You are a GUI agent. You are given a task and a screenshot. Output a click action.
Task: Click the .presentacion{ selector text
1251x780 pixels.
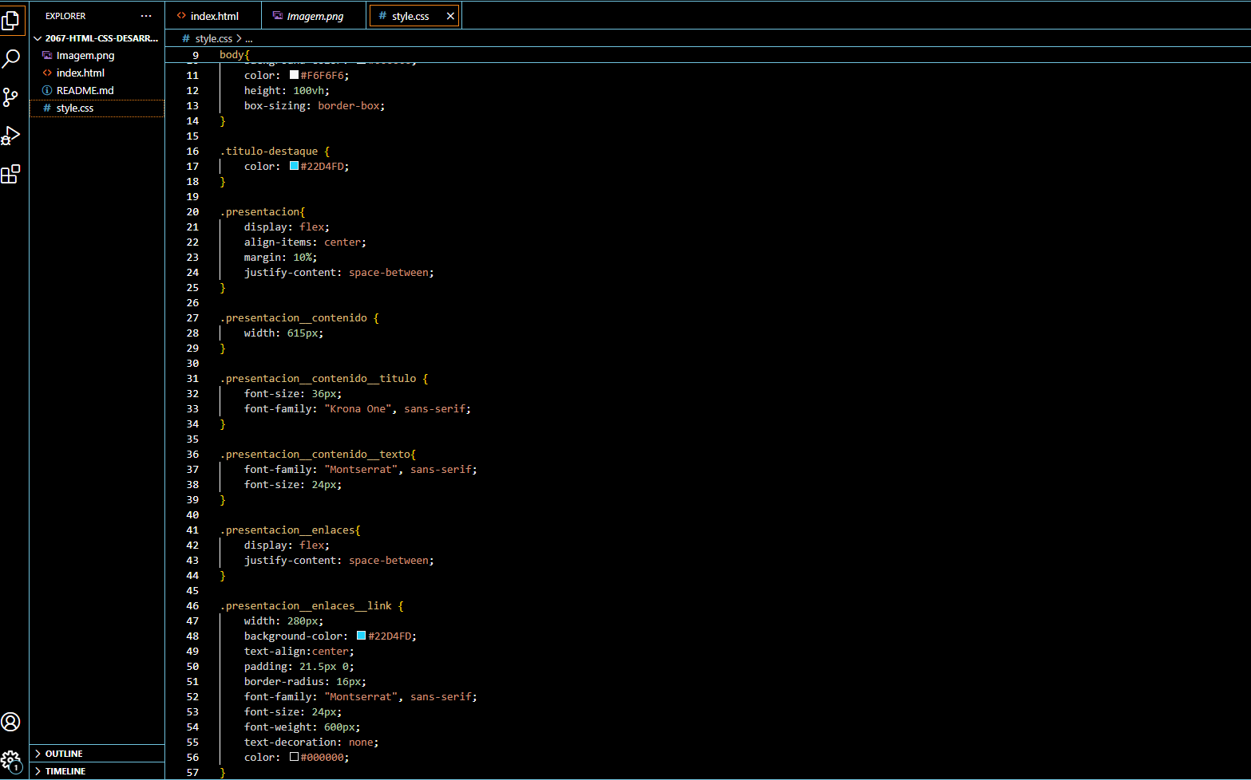tap(263, 211)
